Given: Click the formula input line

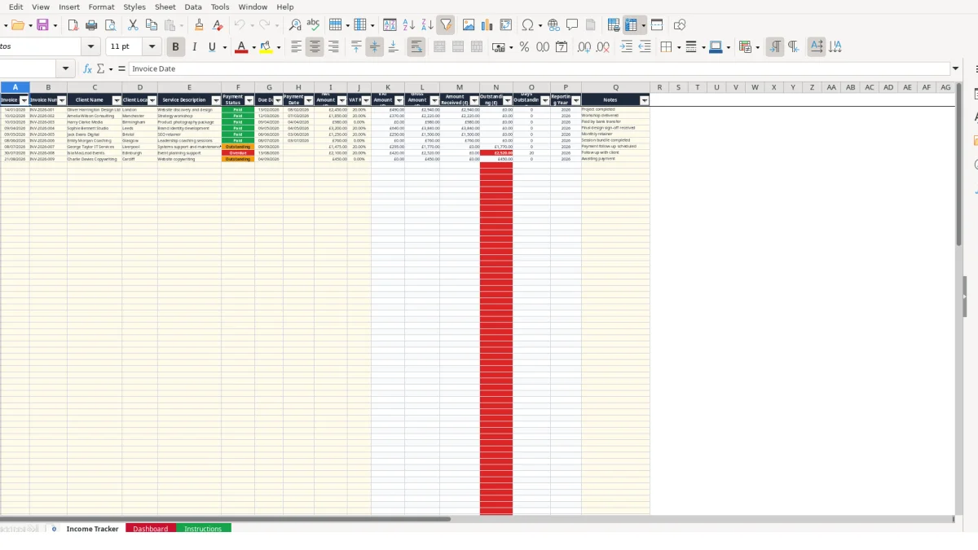Looking at the screenshot, I should click(x=540, y=69).
